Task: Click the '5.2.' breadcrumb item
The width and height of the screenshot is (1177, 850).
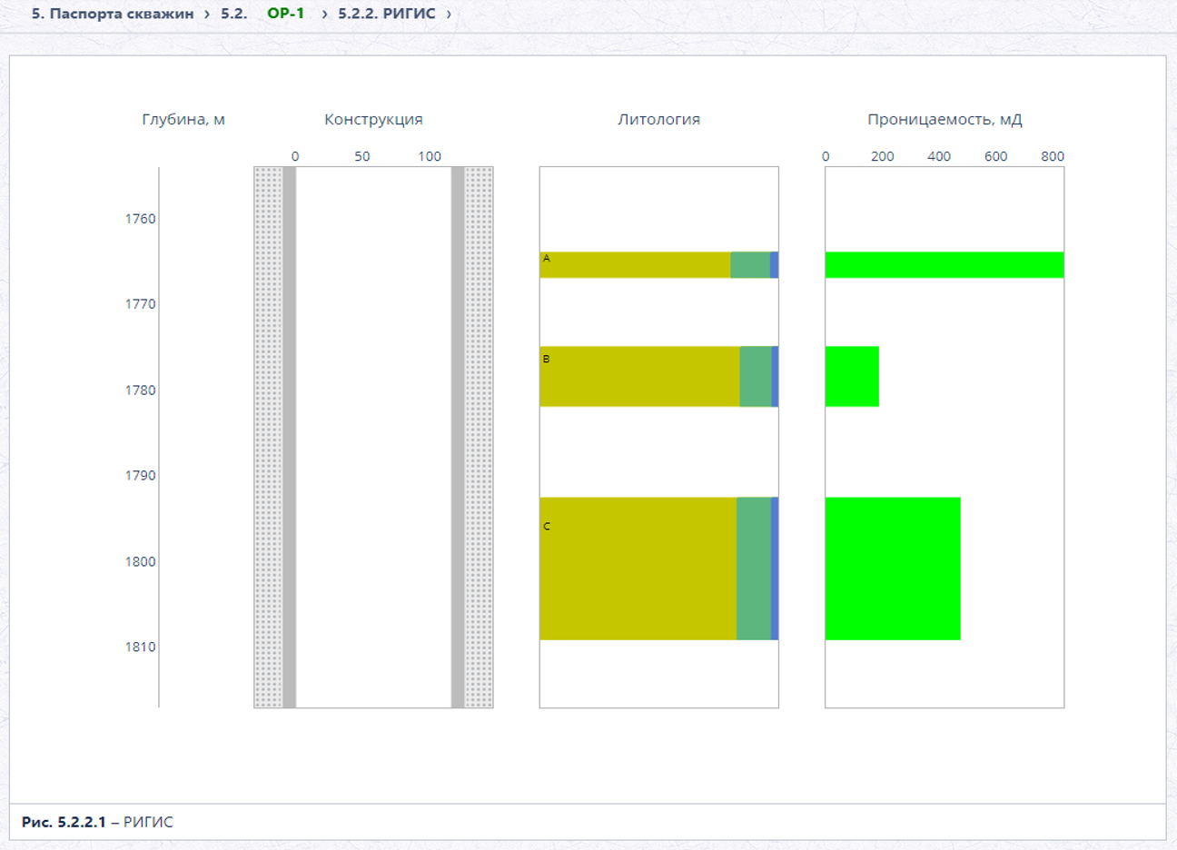Action: (234, 14)
